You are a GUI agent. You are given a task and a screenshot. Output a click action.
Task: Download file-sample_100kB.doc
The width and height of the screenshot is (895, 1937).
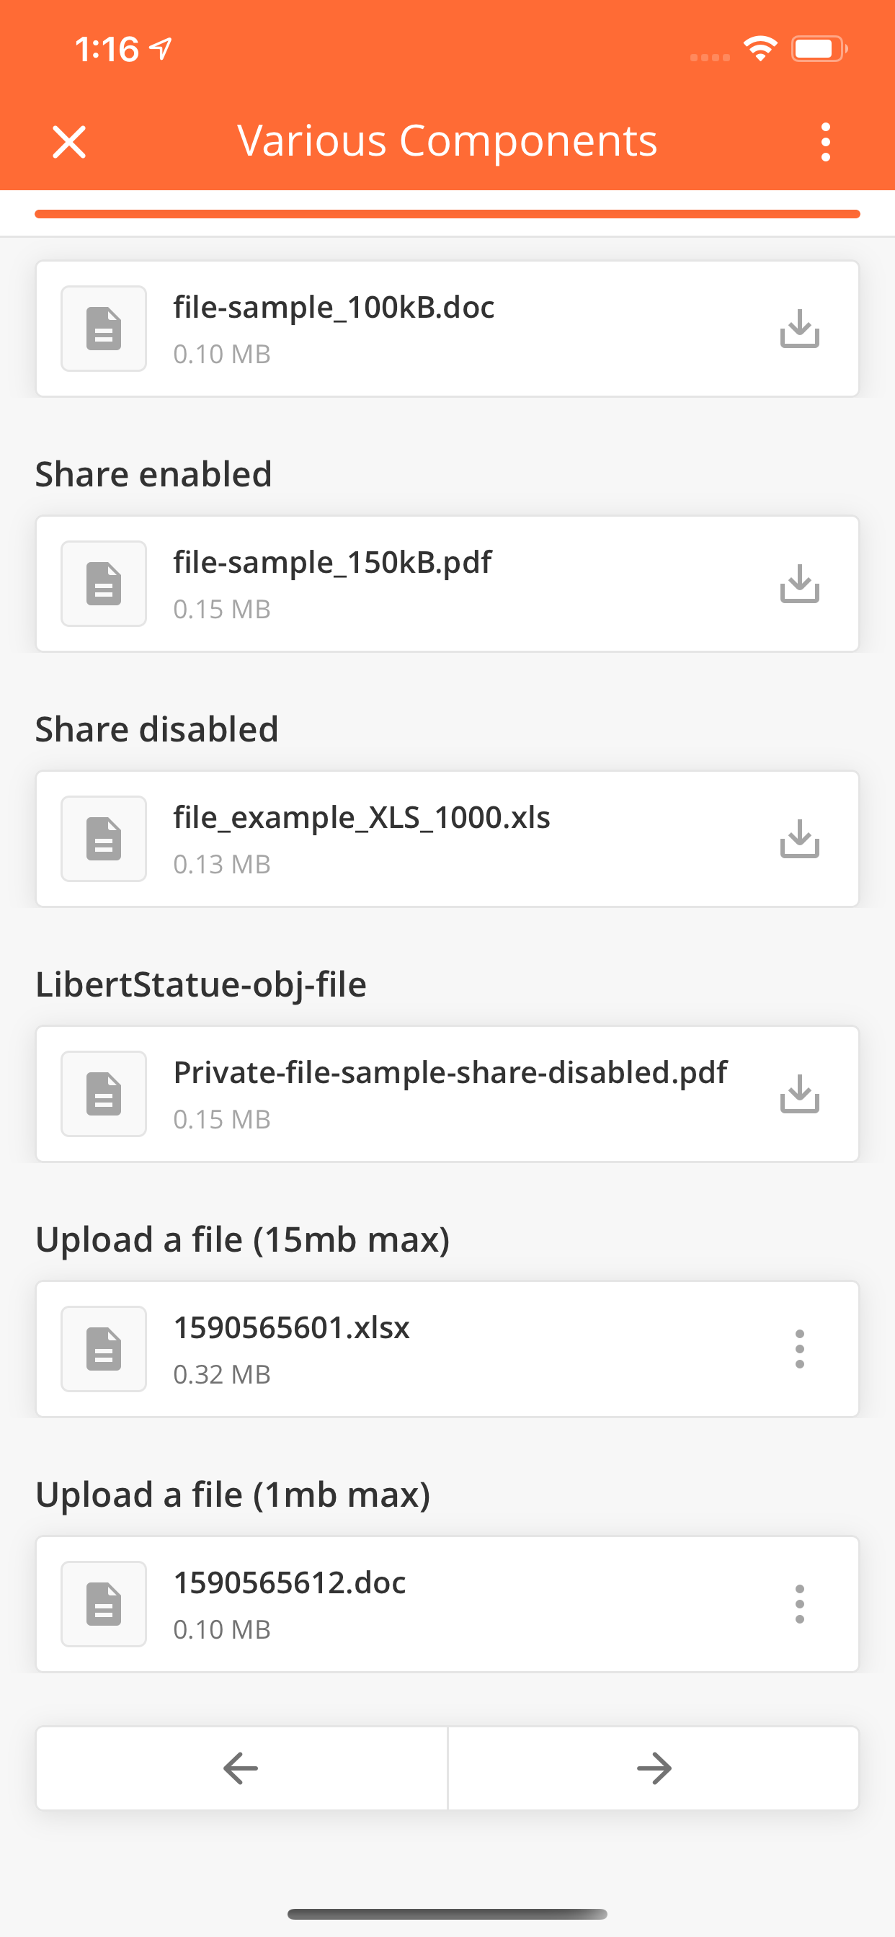click(798, 329)
